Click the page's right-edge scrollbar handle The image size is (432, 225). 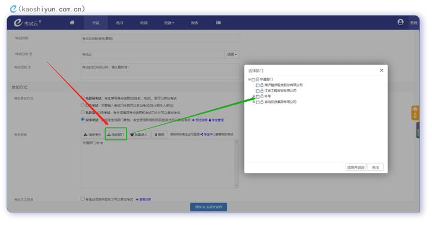(x=418, y=130)
